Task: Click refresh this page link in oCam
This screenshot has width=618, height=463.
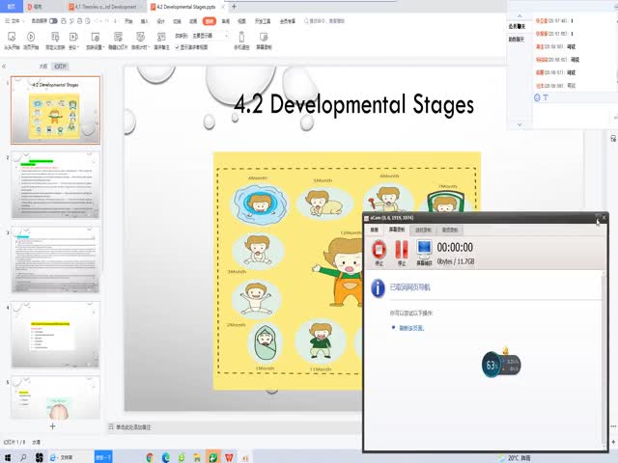Action: tap(411, 328)
